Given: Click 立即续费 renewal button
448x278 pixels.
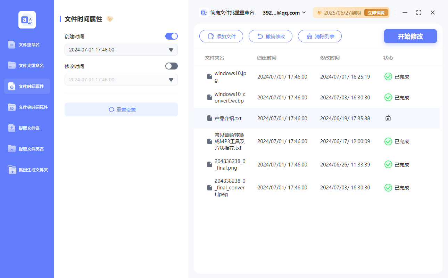Looking at the screenshot, I should (x=376, y=13).
